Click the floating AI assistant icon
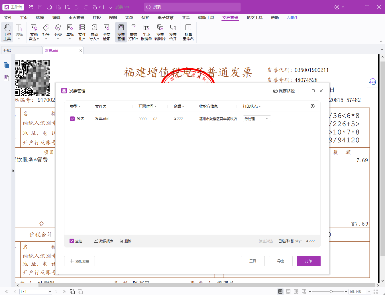 (x=372, y=82)
